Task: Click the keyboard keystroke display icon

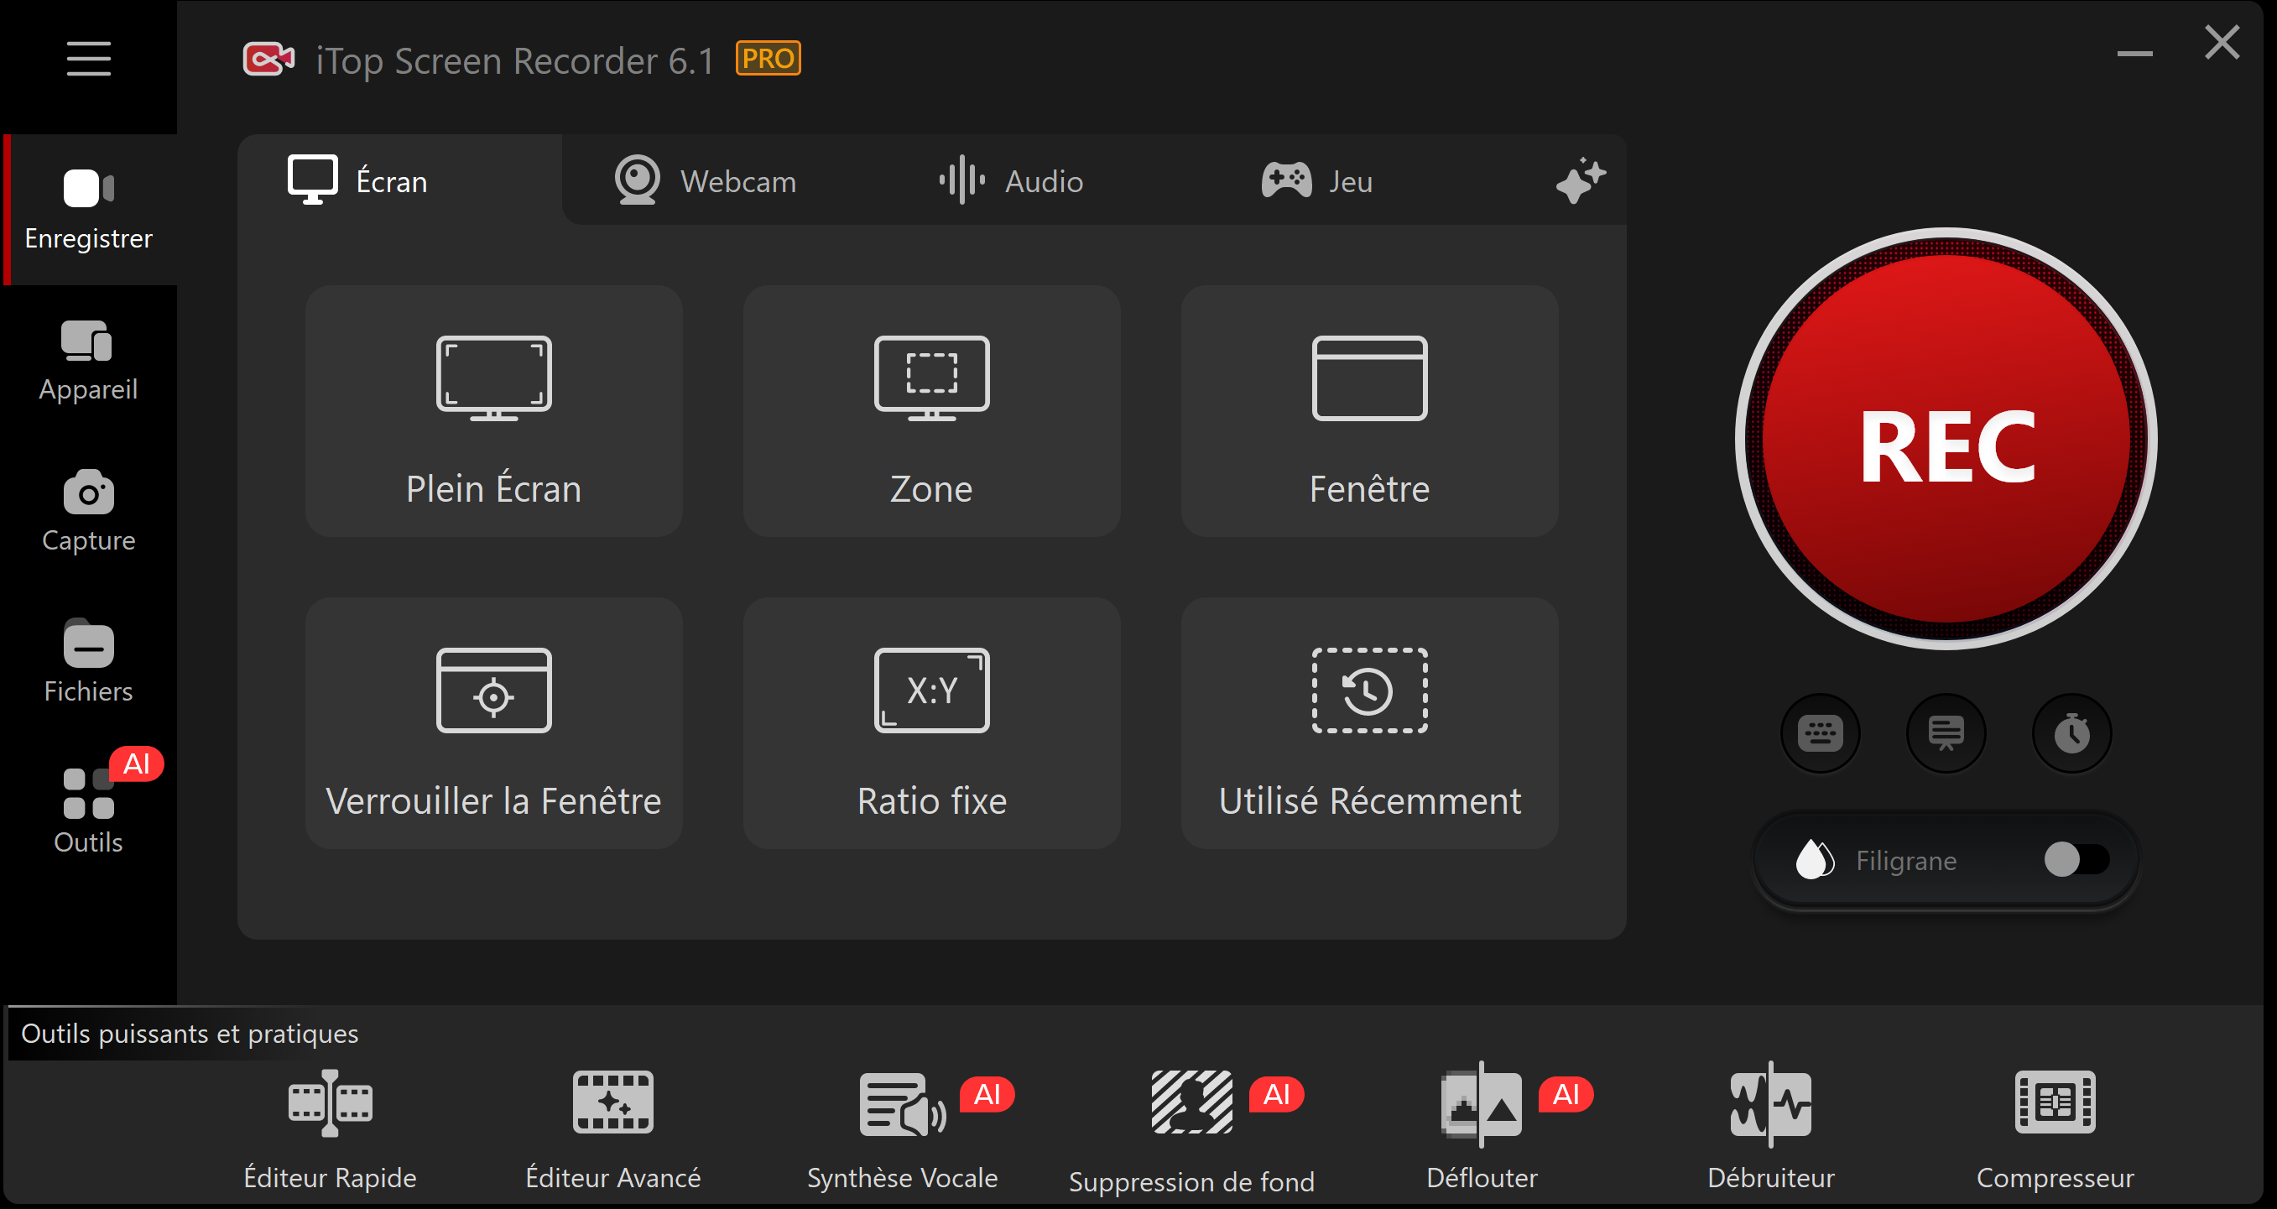Action: (x=1819, y=733)
